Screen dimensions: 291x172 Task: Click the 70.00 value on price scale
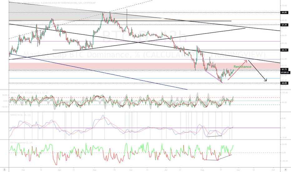pos(284,6)
